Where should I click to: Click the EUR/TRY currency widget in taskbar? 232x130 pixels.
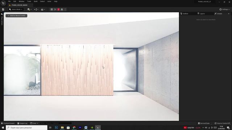(x=192, y=127)
